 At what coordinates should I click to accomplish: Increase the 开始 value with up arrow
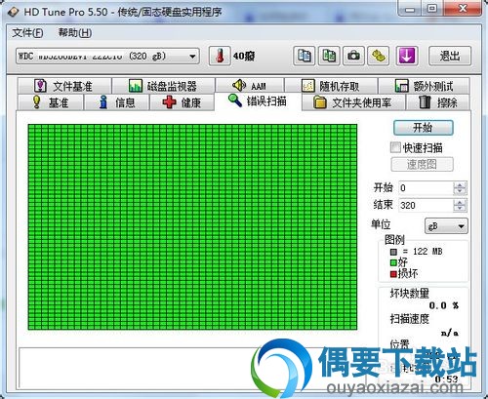pyautogui.click(x=460, y=185)
